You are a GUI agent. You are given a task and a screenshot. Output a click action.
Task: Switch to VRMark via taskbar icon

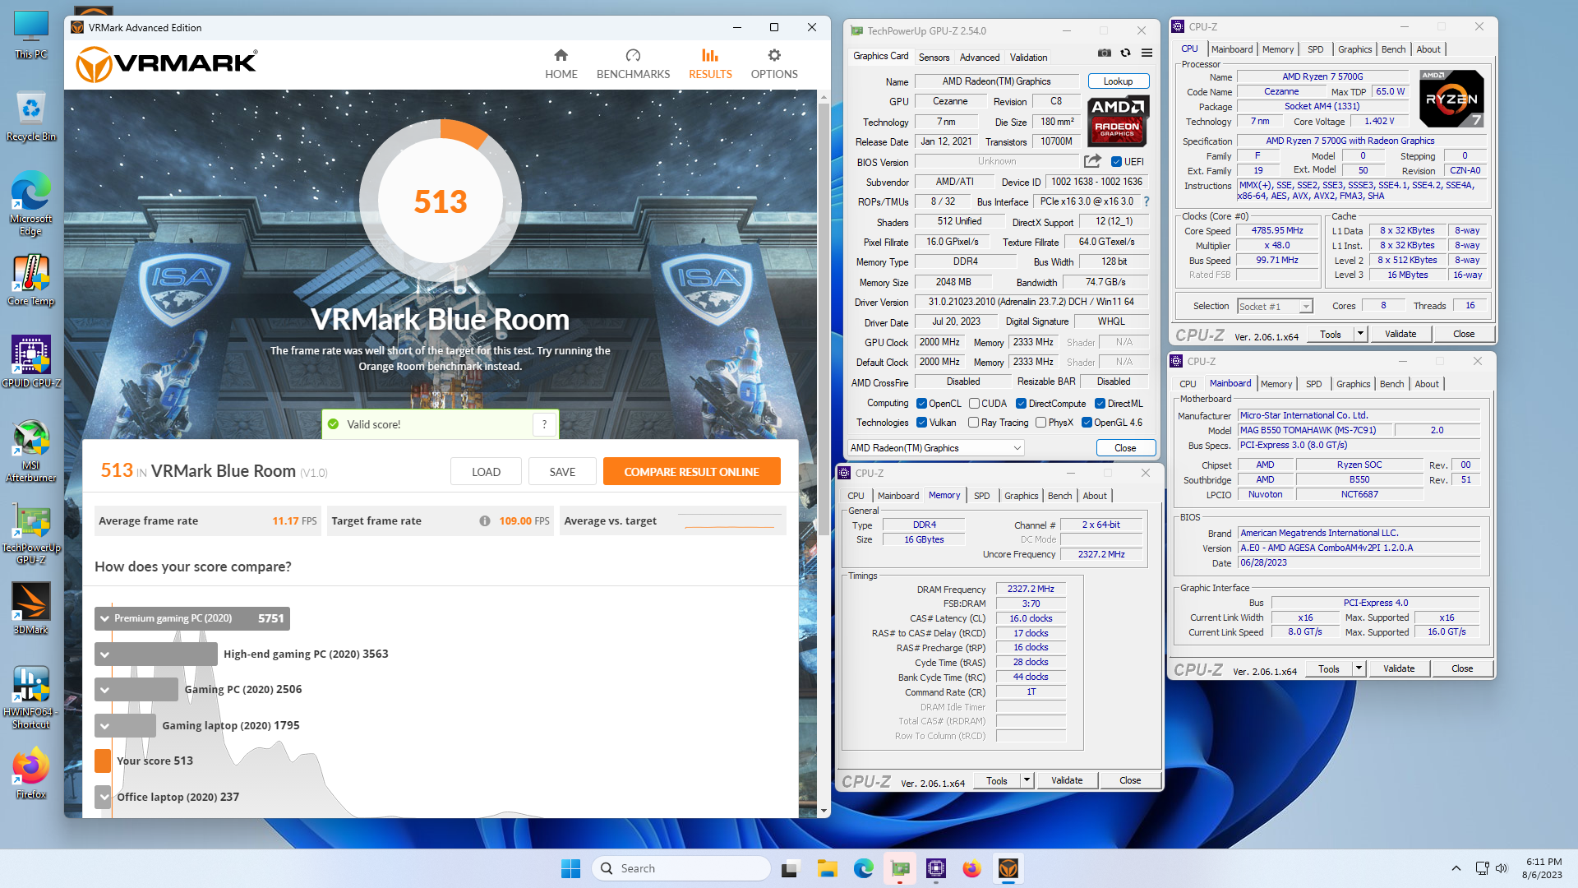[x=1008, y=868]
